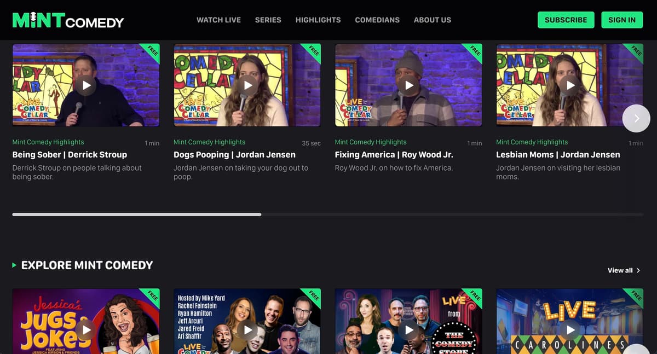Click the Sign In button

(622, 20)
